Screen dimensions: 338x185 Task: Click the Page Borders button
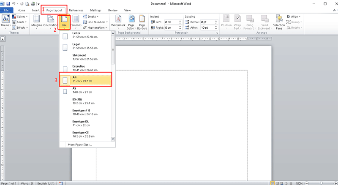pyautogui.click(x=142, y=22)
